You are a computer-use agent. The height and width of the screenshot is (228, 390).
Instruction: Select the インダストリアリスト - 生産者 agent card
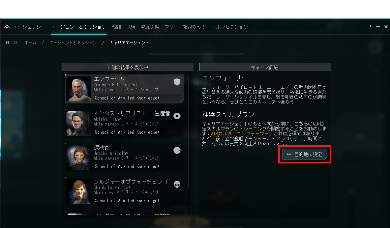pyautogui.click(x=124, y=123)
